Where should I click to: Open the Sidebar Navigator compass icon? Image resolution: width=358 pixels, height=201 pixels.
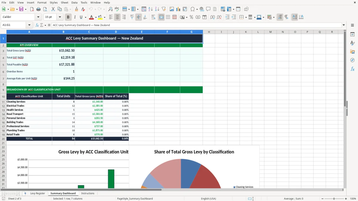352,60
